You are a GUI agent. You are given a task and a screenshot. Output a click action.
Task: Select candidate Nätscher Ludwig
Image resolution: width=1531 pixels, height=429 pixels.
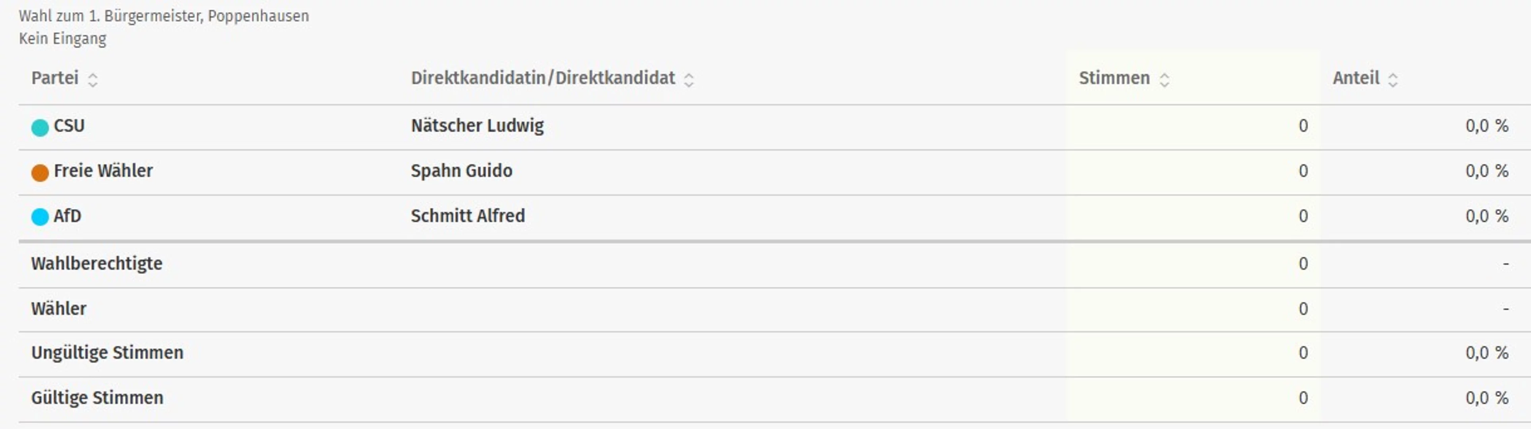[x=477, y=126]
